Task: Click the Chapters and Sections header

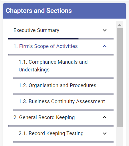Action: [64, 11]
